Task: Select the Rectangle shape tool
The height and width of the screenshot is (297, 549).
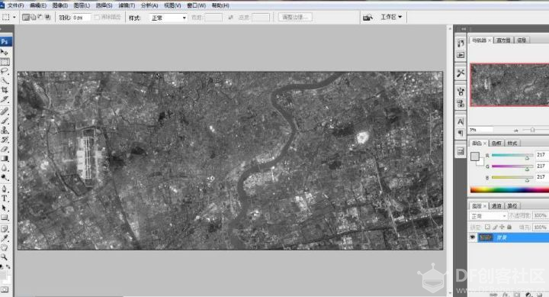Action: pyautogui.click(x=5, y=218)
